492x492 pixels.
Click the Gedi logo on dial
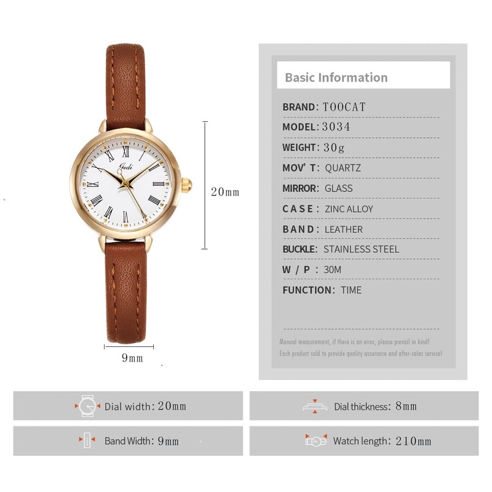point(126,167)
